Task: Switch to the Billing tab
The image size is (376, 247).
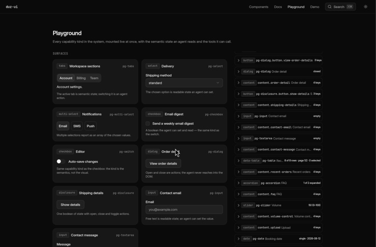Action: click(81, 78)
